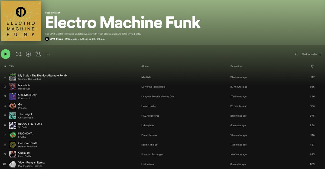This screenshot has height=169, width=325.
Task: Open album Lithosphere
Action: [148, 126]
